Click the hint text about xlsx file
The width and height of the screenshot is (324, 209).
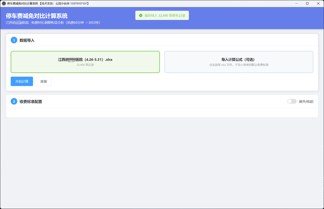pos(239,65)
